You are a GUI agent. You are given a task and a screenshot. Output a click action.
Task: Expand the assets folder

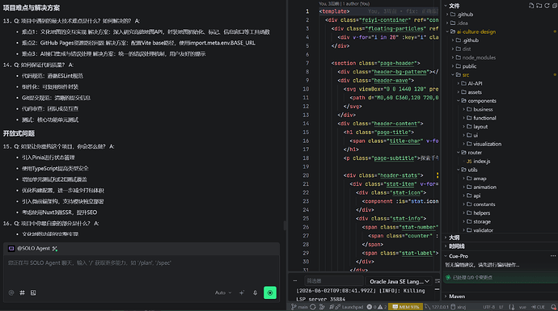[x=500, y=92]
